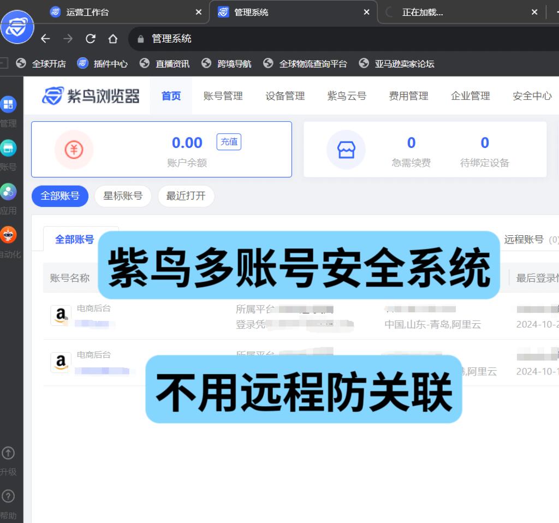
Task: Click the forward navigation arrow
Action: (x=68, y=39)
